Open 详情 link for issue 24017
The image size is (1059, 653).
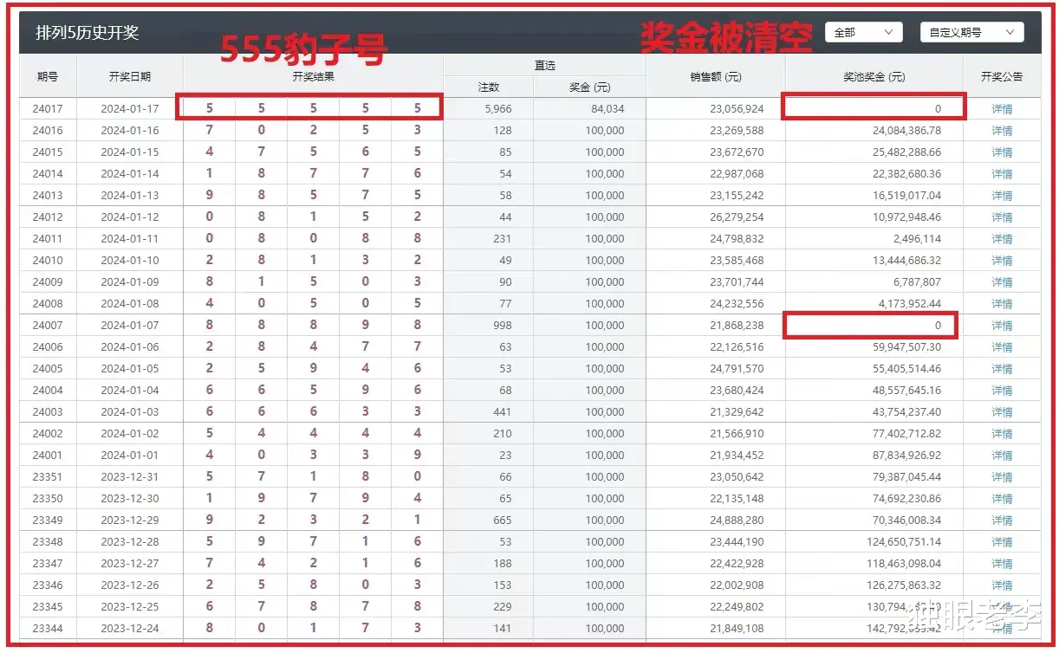click(x=1002, y=109)
